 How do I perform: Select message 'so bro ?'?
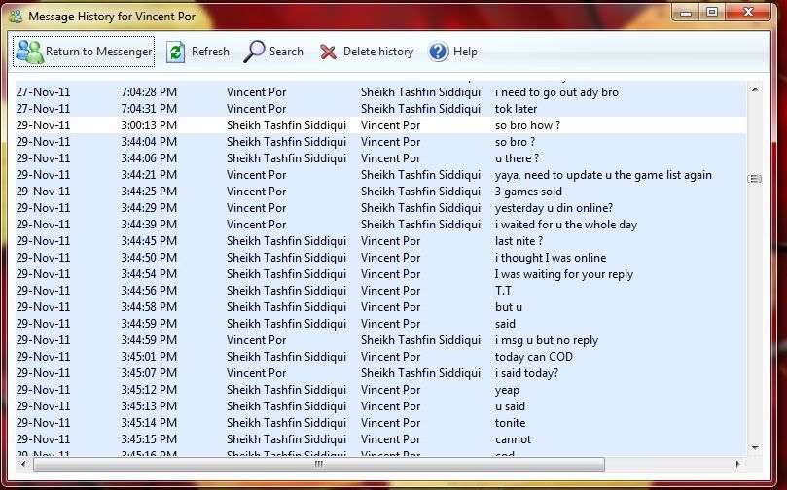(515, 142)
